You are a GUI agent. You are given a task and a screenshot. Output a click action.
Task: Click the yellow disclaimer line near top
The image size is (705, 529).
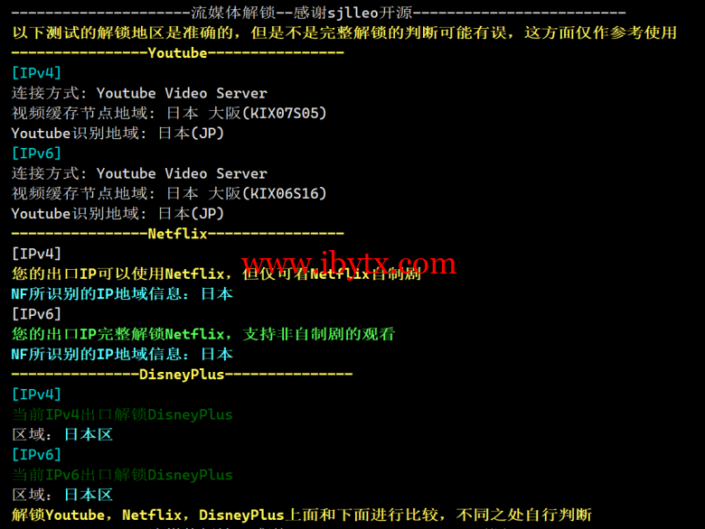click(x=344, y=32)
